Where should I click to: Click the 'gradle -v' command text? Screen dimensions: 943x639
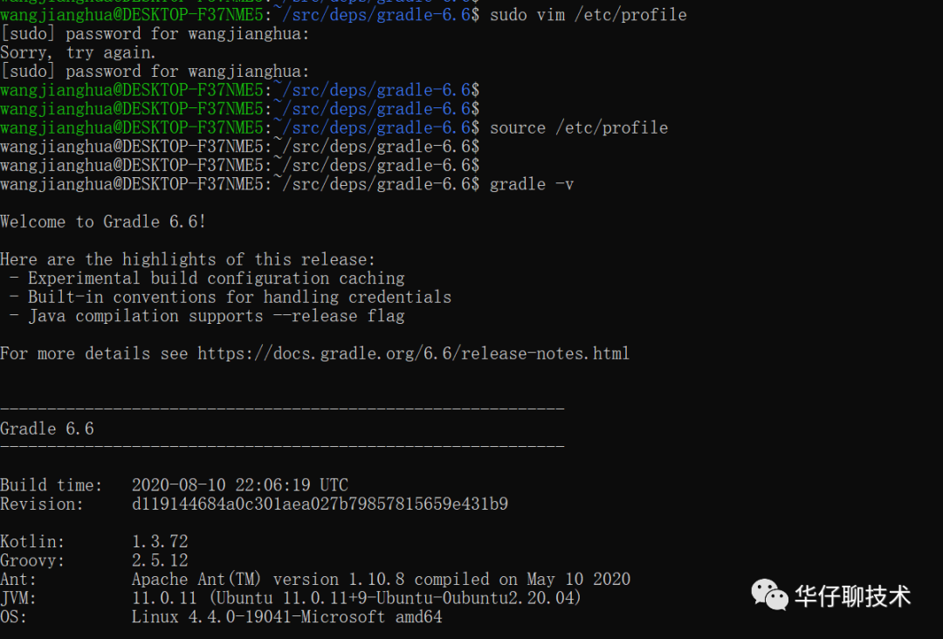[x=531, y=184]
